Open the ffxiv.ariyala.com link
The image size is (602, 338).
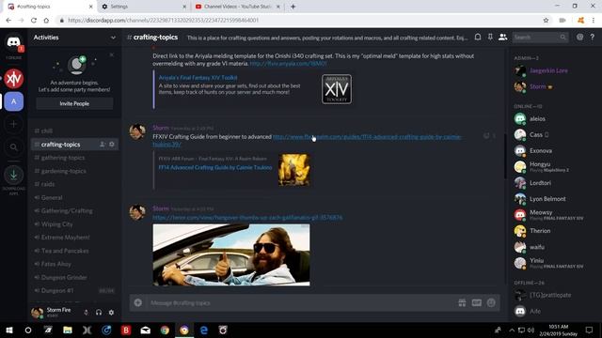(288, 64)
